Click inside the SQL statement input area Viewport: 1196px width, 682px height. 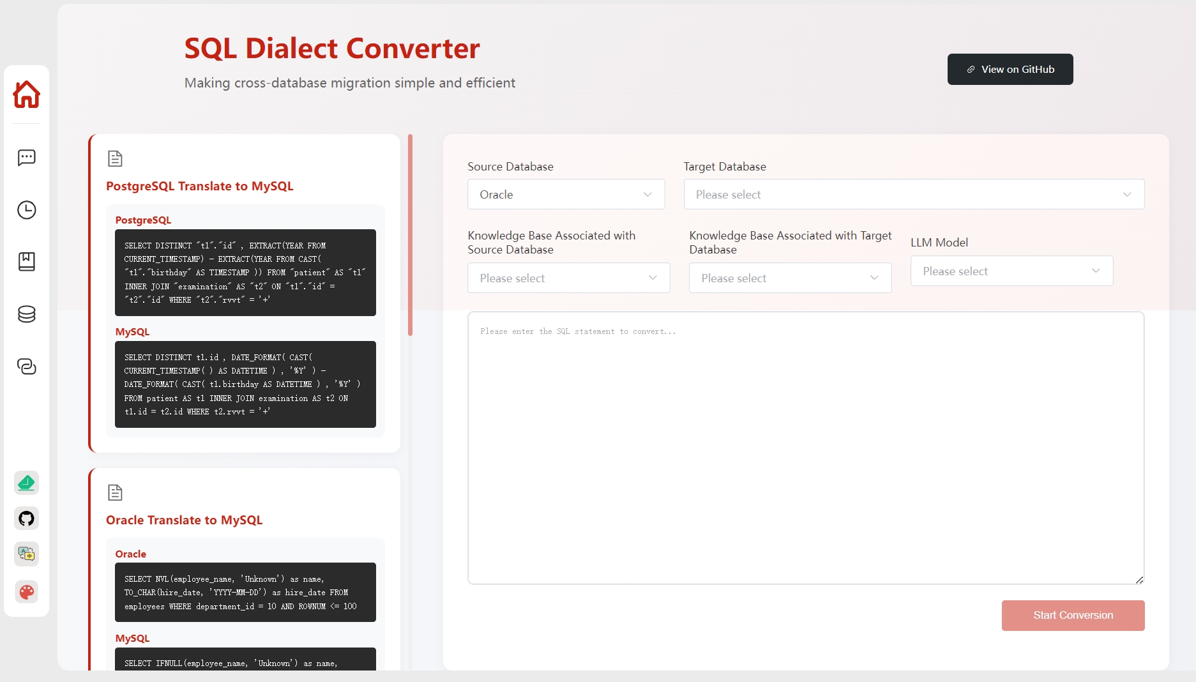[x=805, y=447]
